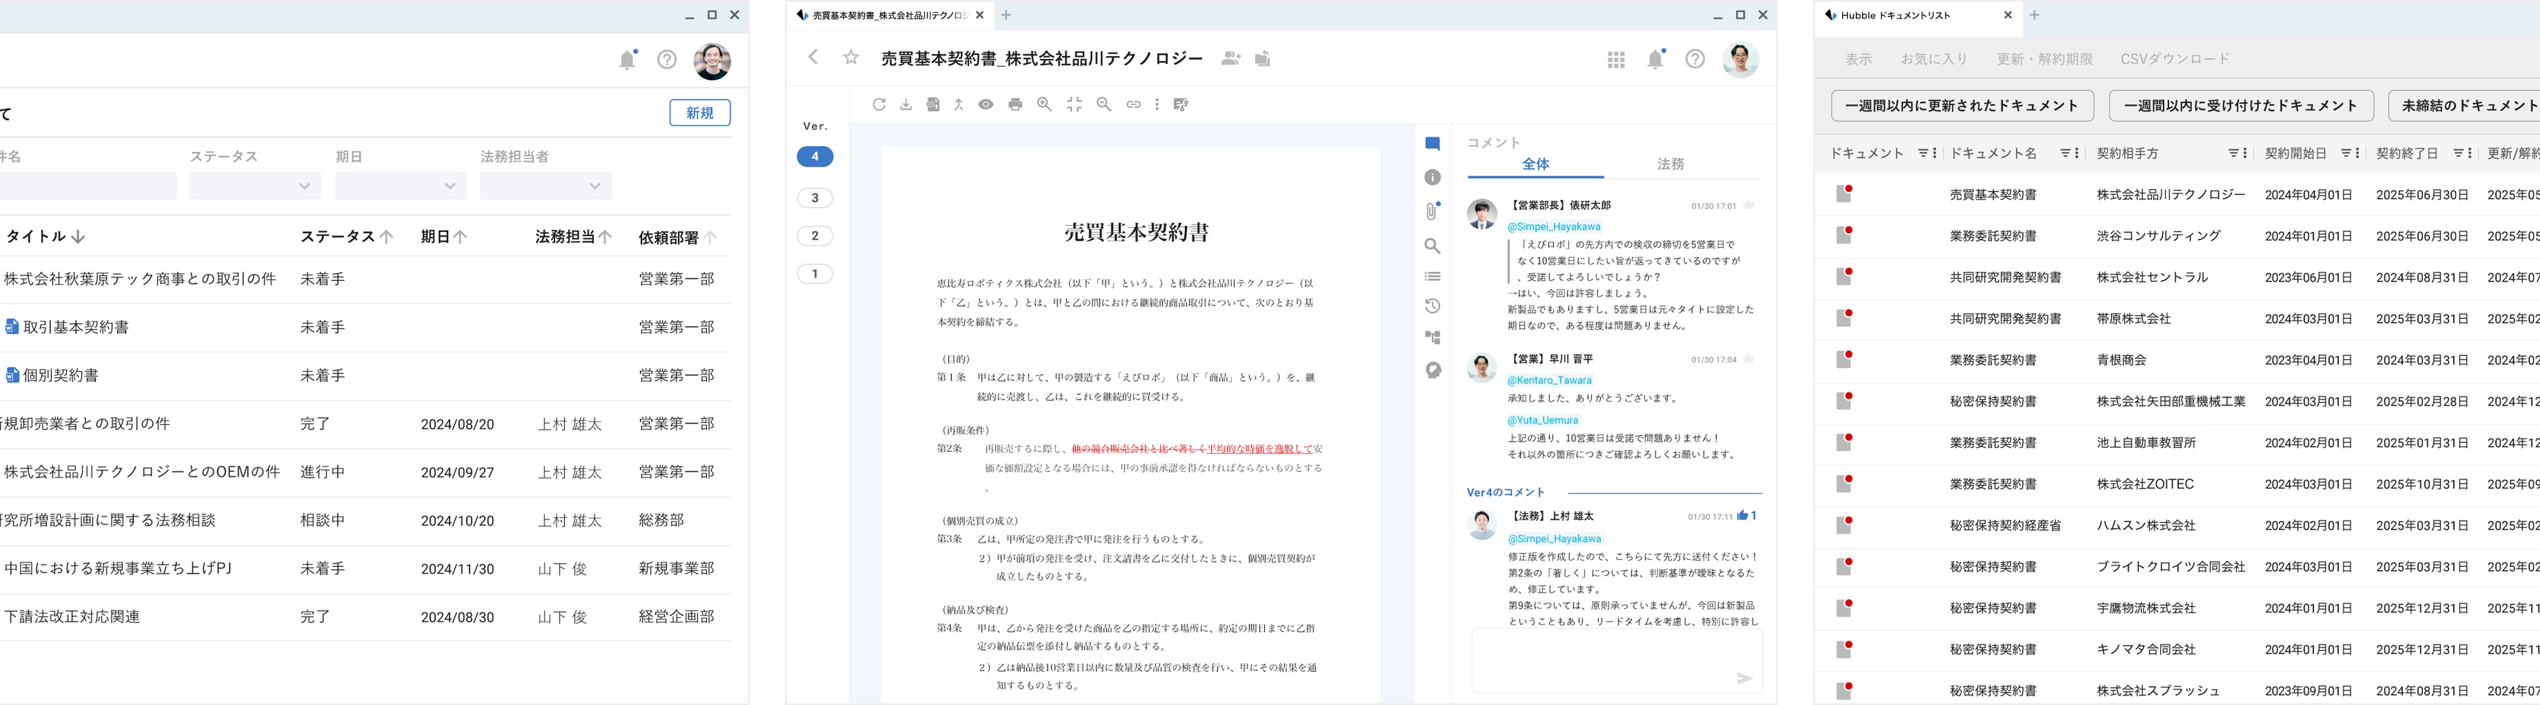
Task: Click the 新規 button
Action: (x=699, y=113)
